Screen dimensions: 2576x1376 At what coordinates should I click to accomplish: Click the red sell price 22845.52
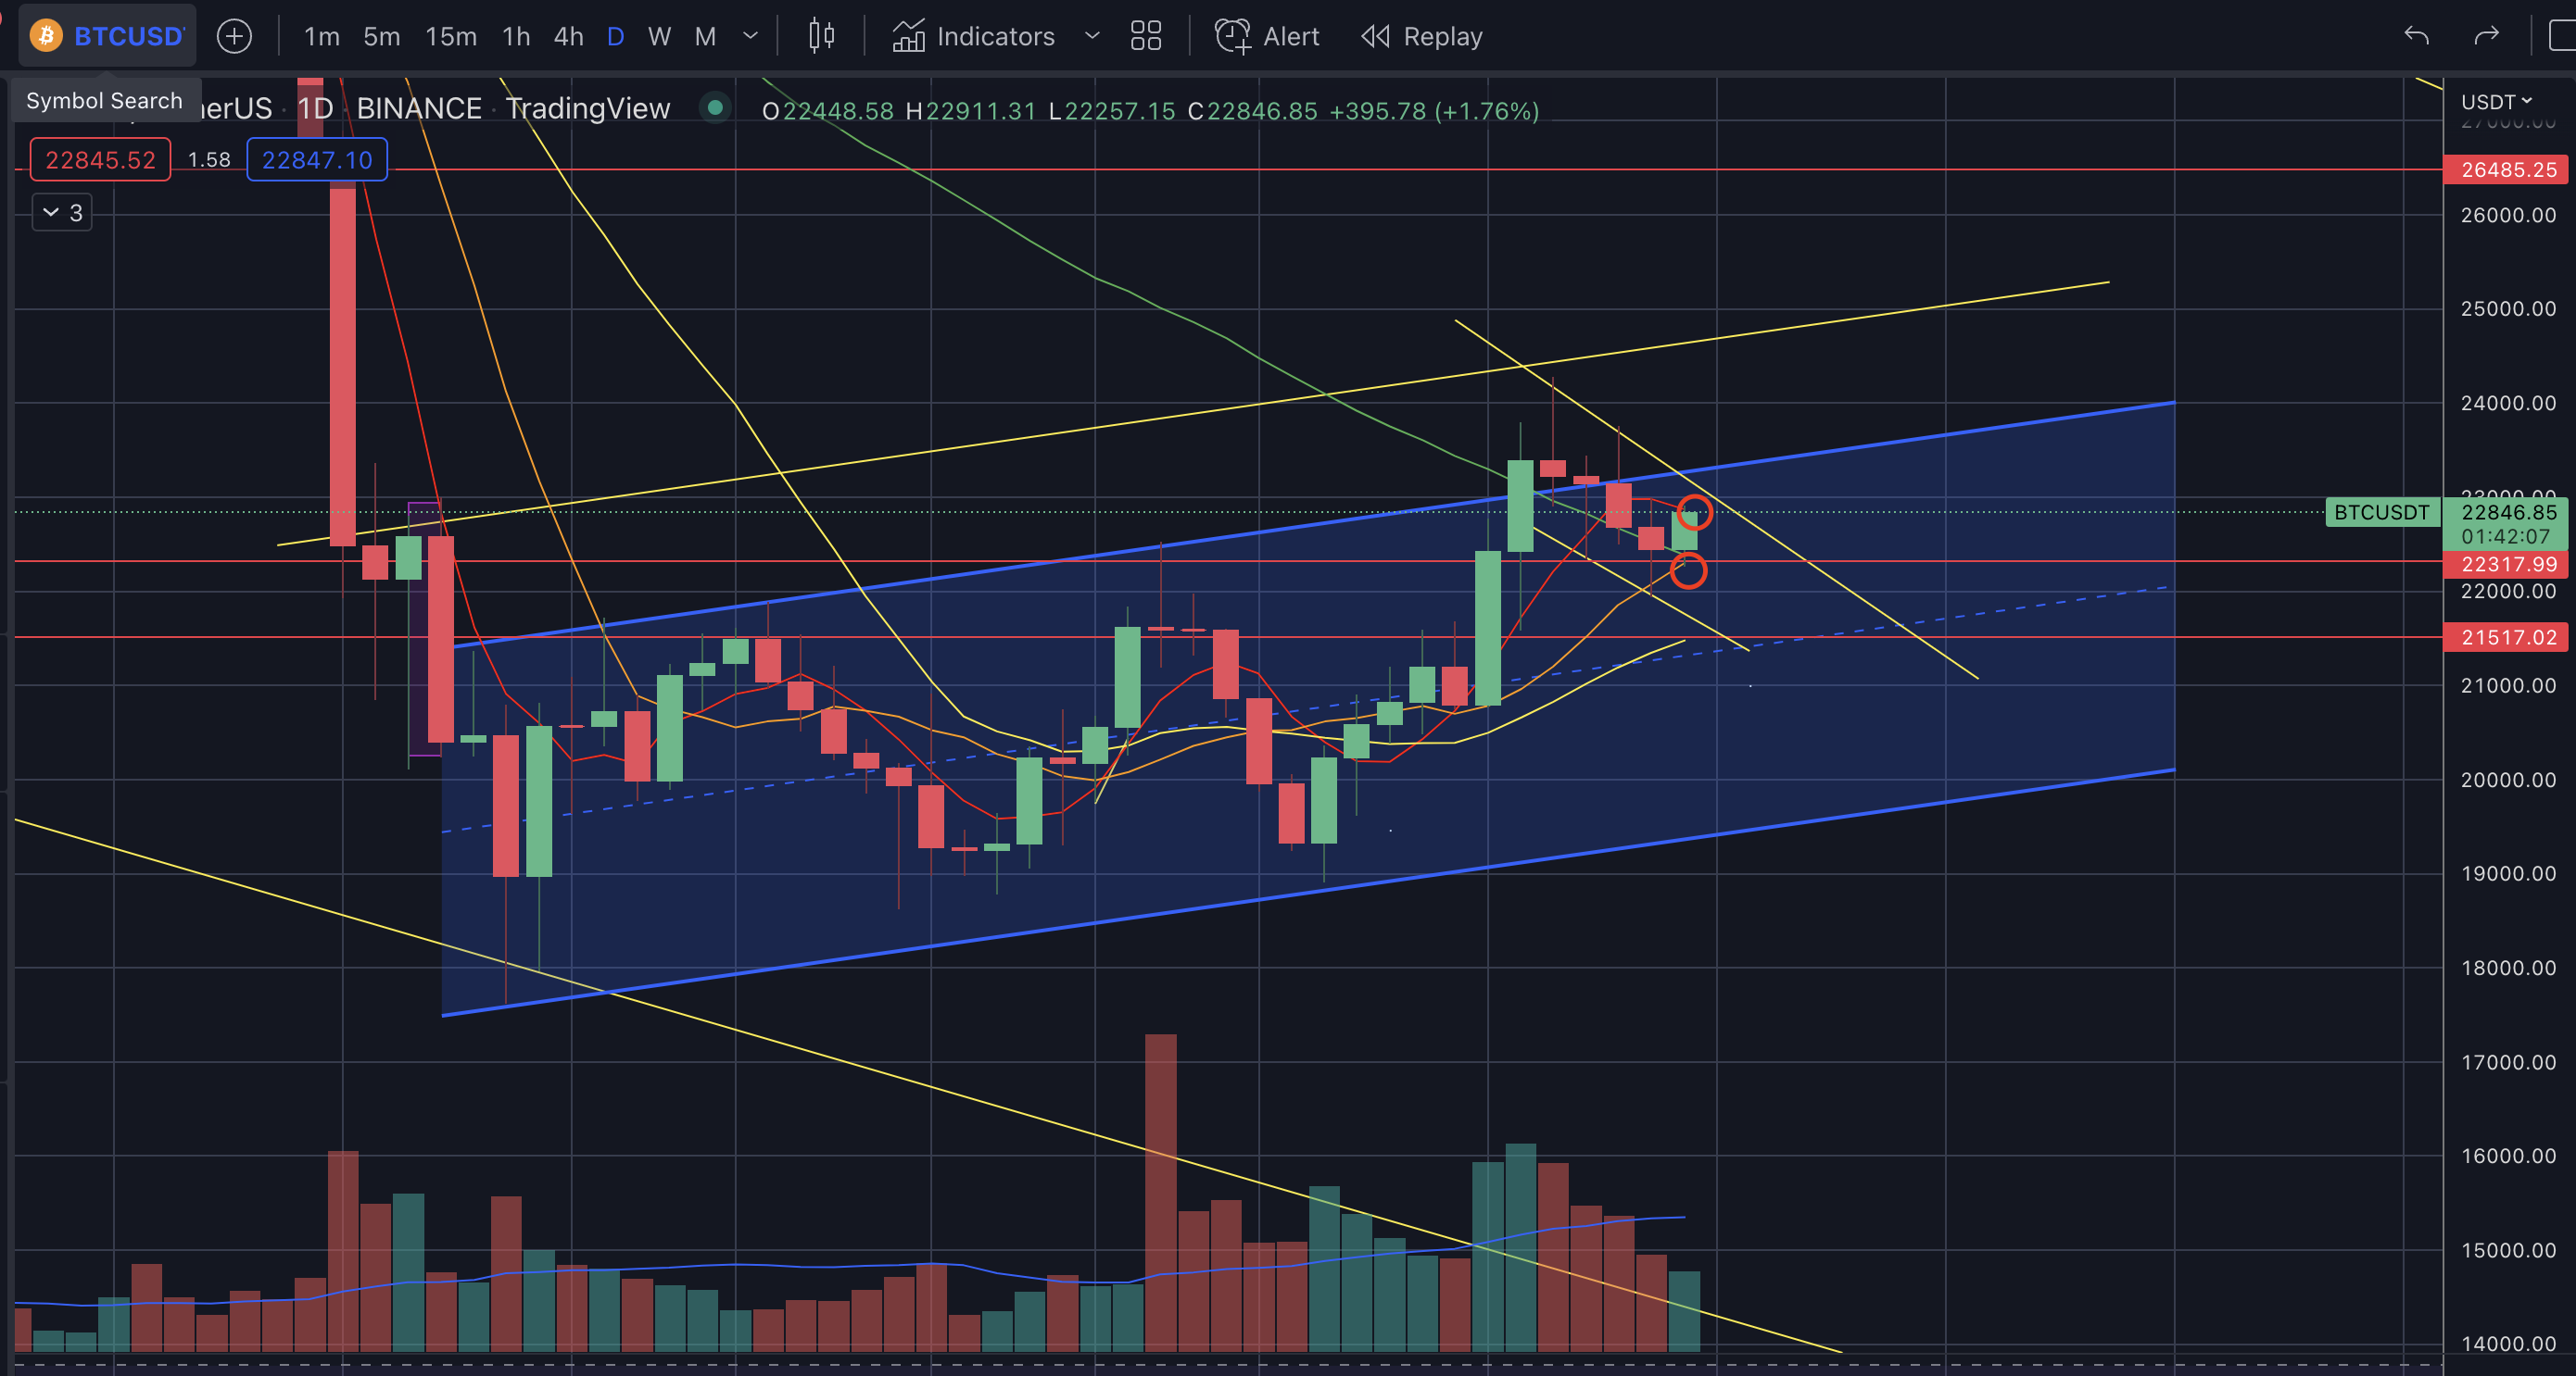point(100,160)
